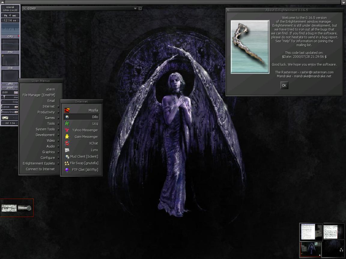Viewport: 346px width, 259px height.
Task: Click the Mud Client icon
Action: [x=67, y=156]
